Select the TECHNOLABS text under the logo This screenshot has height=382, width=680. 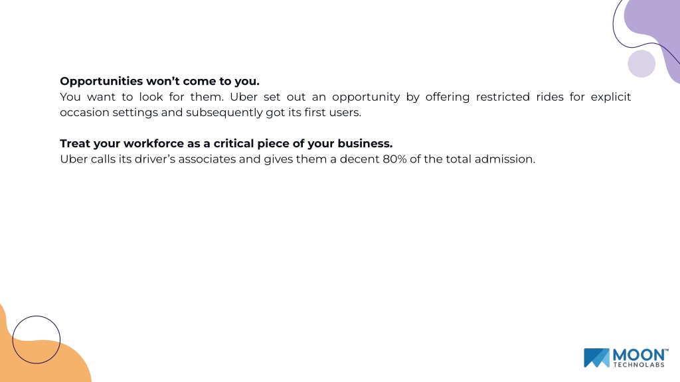pos(638,365)
